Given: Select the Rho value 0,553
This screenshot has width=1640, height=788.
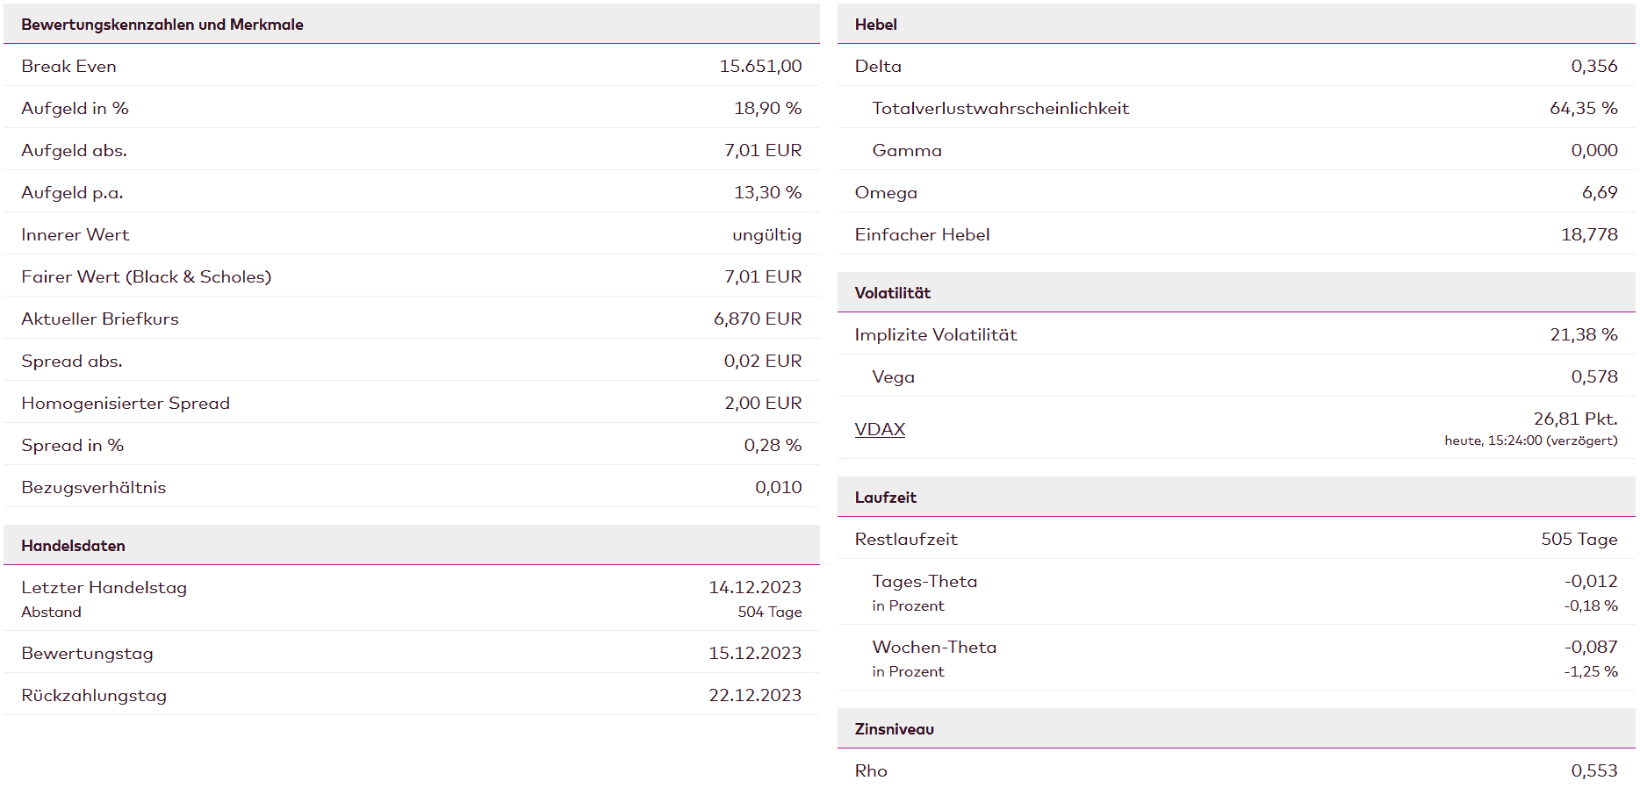Looking at the screenshot, I should (x=1593, y=770).
